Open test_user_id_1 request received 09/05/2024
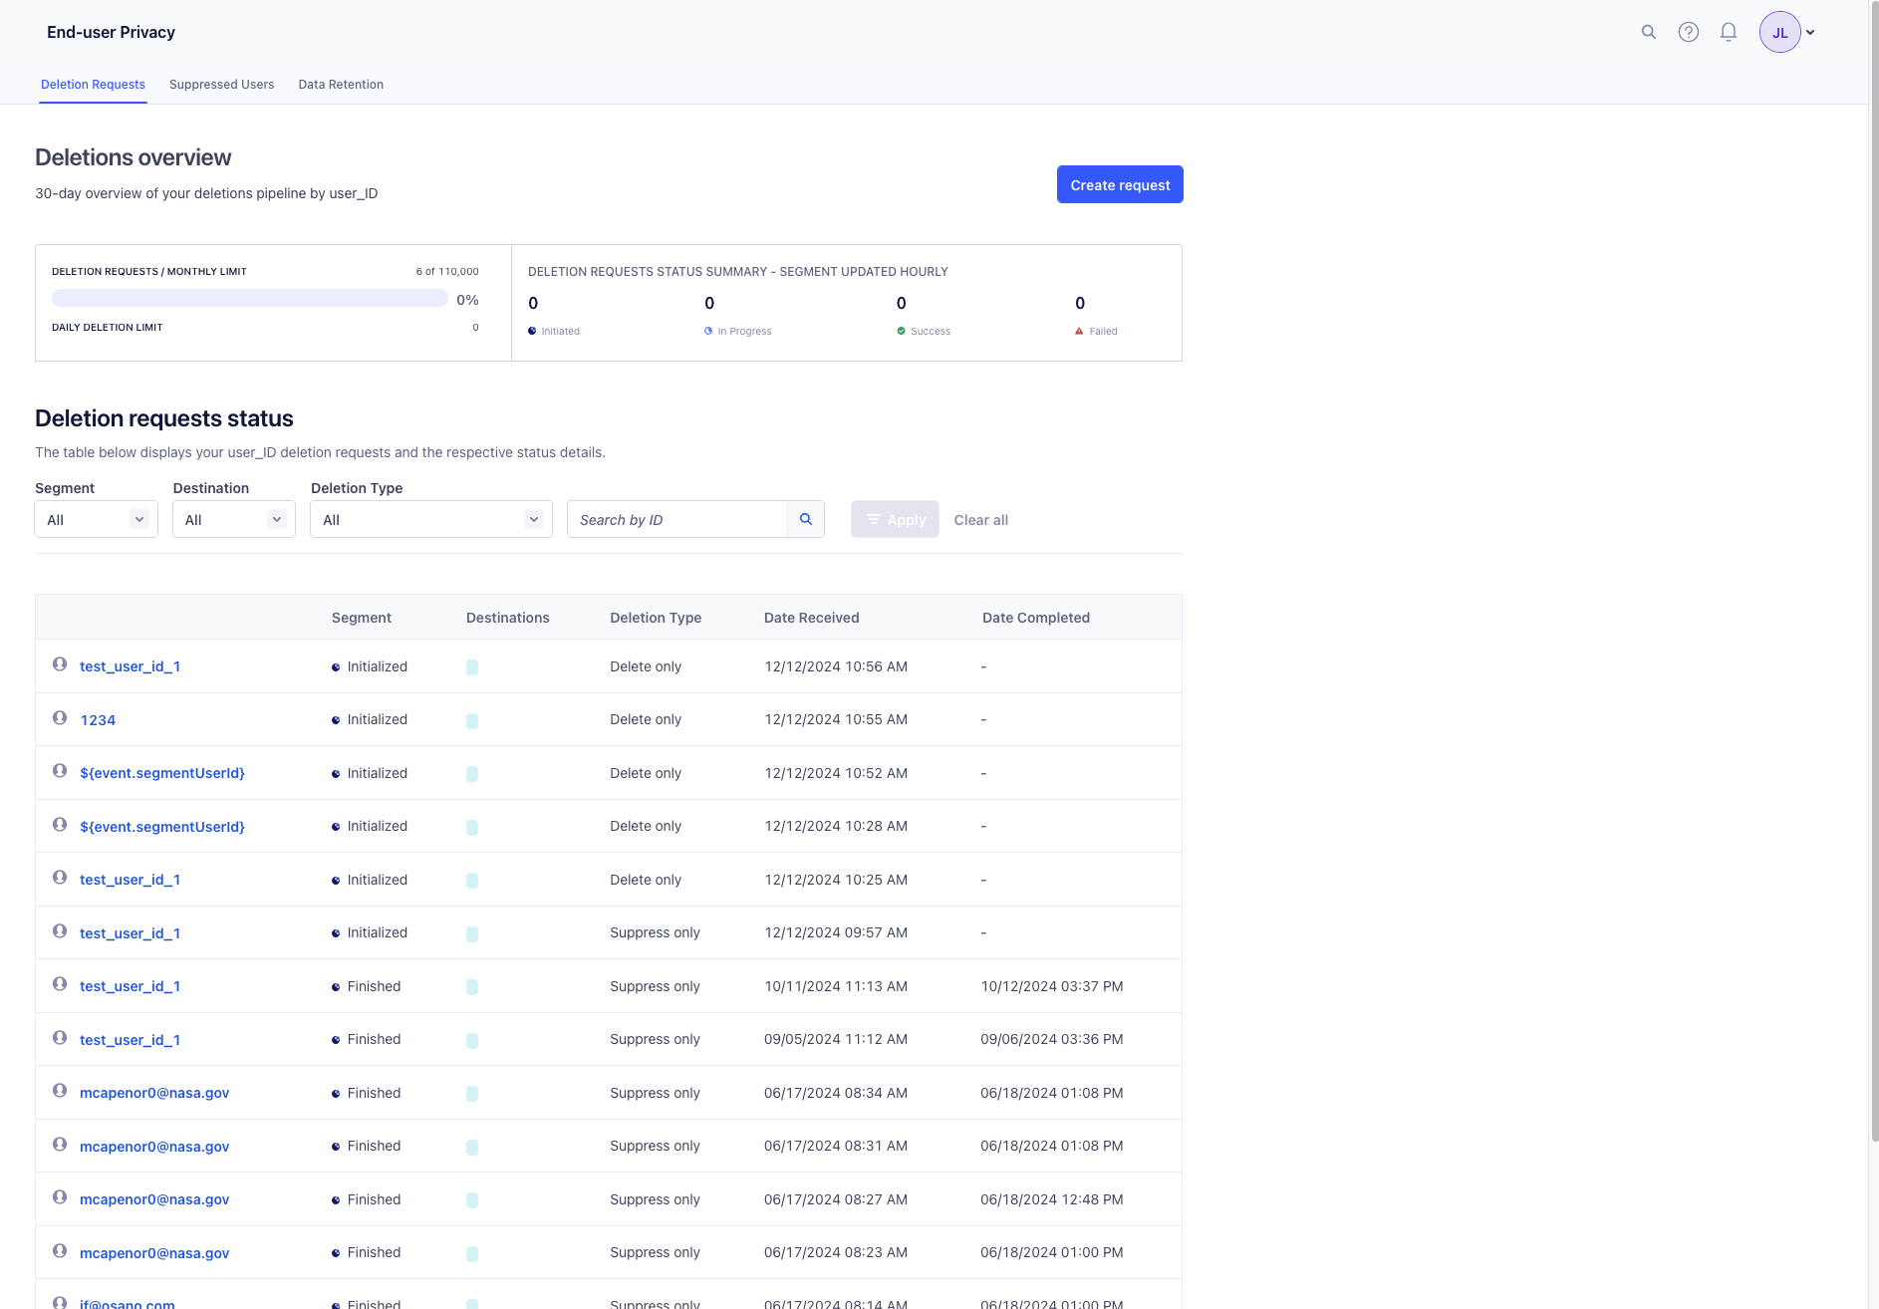Image resolution: width=1879 pixels, height=1309 pixels. click(x=130, y=1040)
